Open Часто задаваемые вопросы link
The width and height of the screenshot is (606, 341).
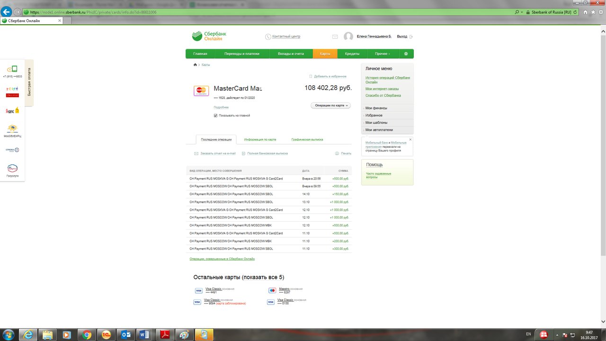click(x=378, y=175)
